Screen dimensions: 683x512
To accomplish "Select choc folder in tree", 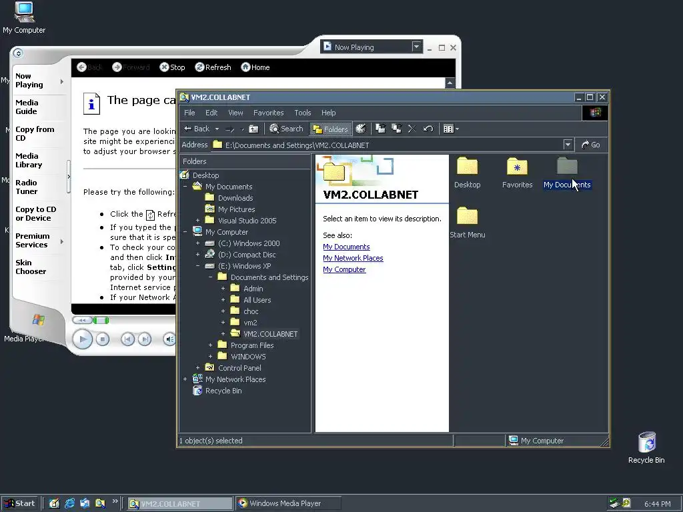I will (x=251, y=311).
